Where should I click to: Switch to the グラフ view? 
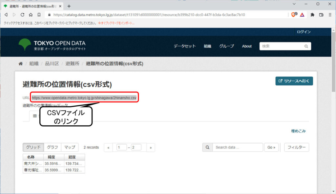tap(52, 147)
